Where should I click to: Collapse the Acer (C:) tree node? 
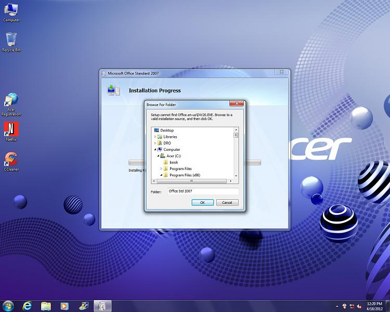[x=158, y=156]
